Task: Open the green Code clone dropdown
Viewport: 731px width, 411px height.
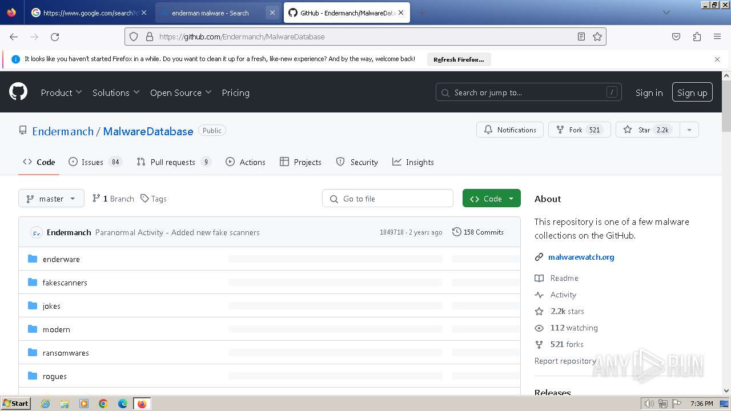Action: click(492, 199)
